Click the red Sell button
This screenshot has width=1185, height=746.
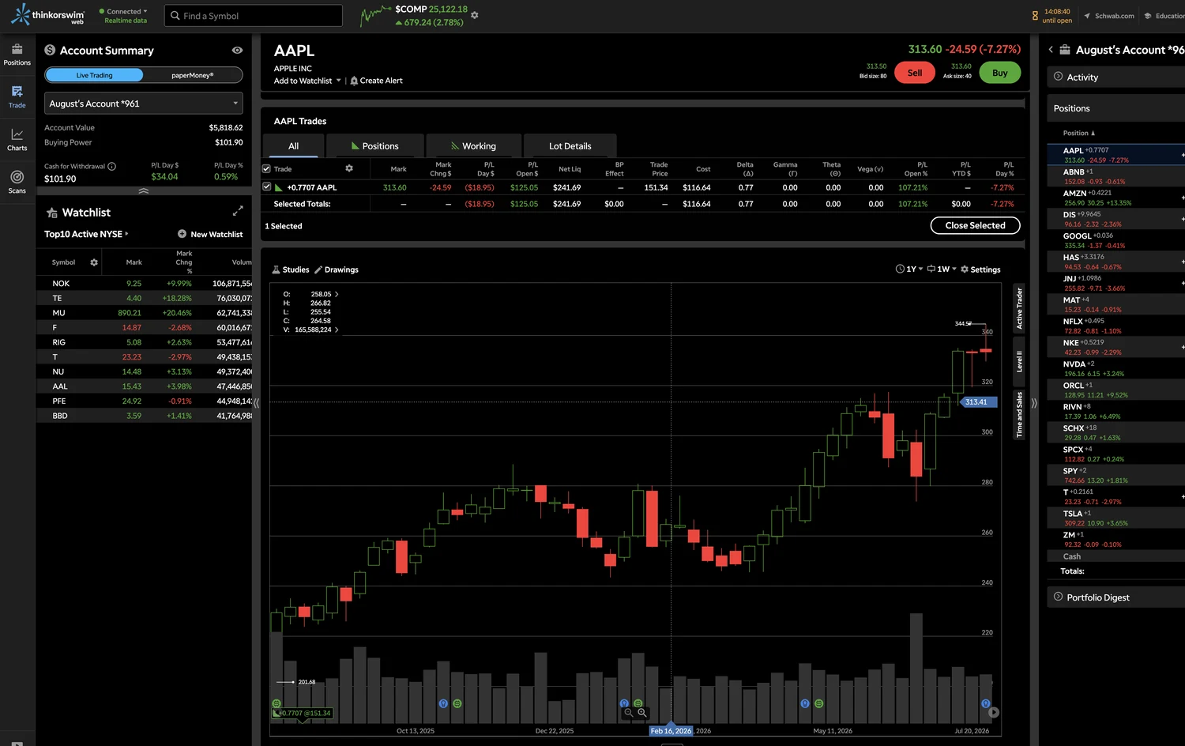[x=915, y=73]
